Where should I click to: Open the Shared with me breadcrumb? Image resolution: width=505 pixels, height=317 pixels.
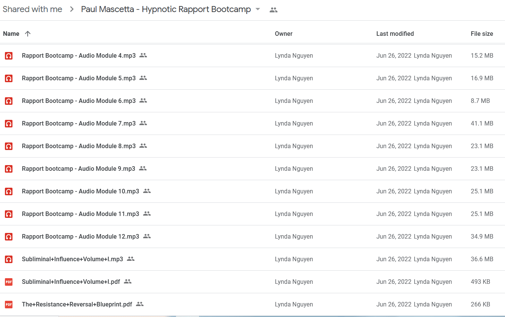click(32, 9)
